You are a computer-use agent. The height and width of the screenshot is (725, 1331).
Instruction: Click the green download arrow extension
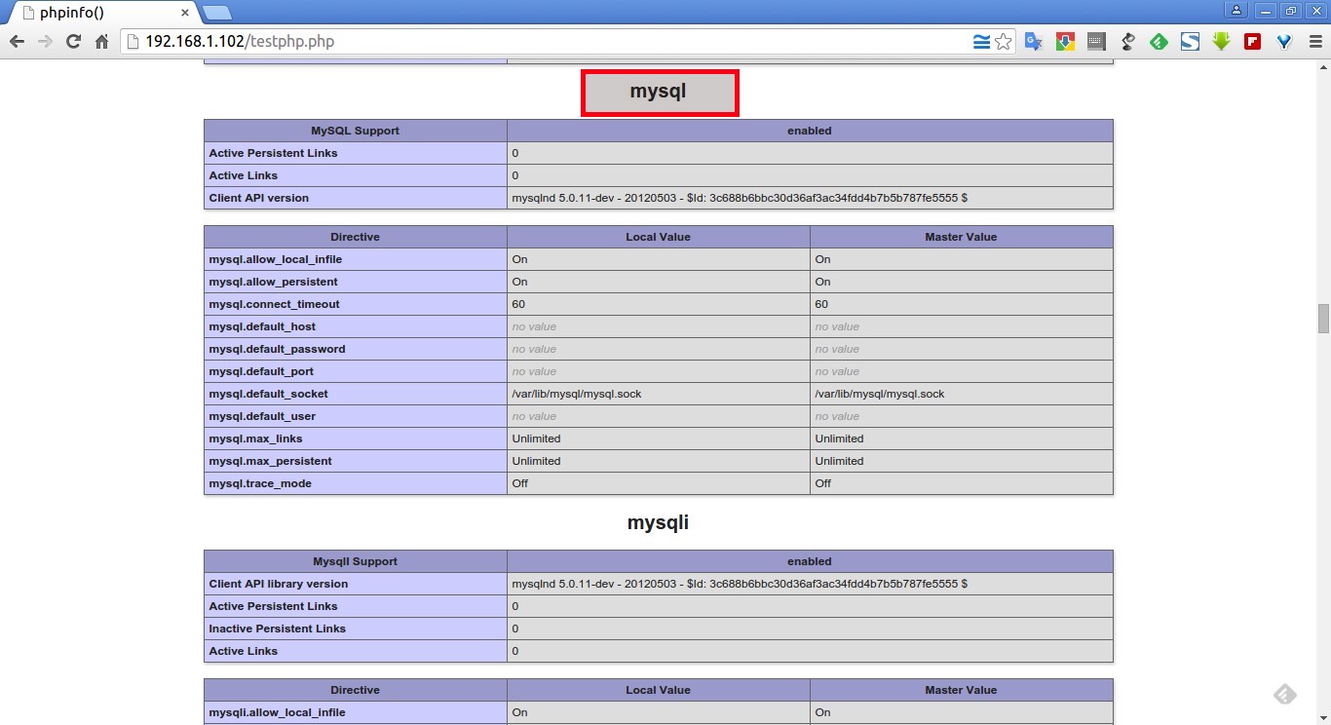click(1221, 41)
